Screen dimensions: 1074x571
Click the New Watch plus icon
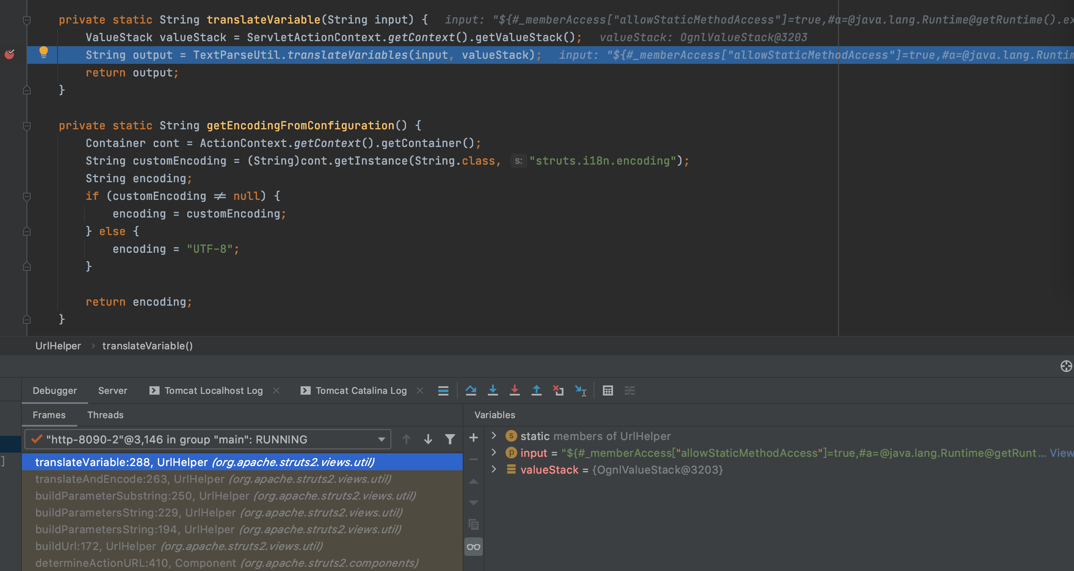(x=474, y=437)
